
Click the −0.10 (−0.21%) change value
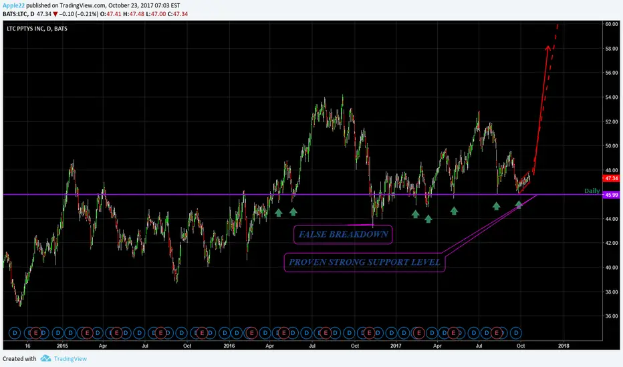[79, 14]
